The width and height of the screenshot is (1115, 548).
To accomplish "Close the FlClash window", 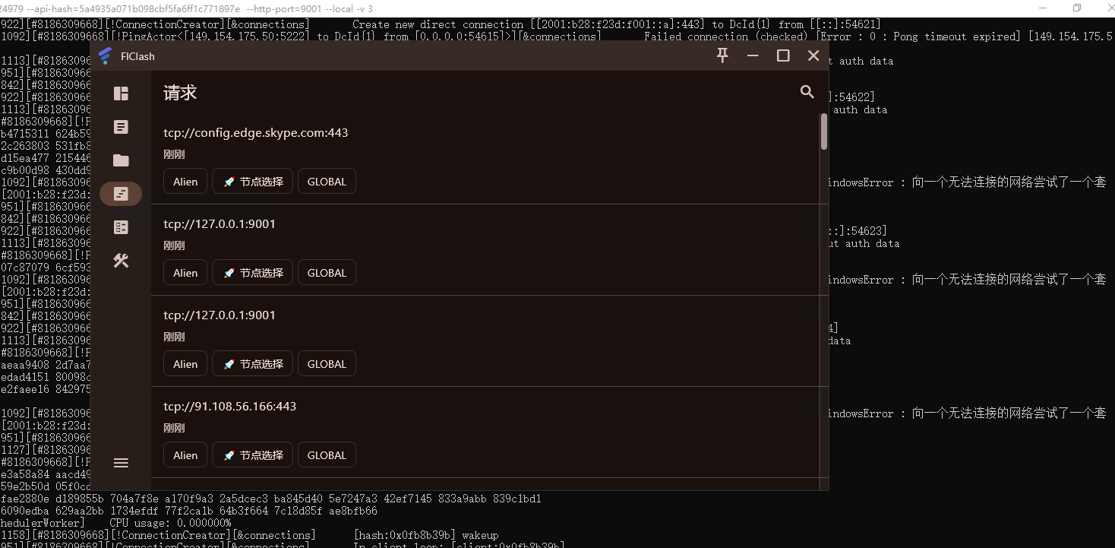I will click(x=813, y=55).
